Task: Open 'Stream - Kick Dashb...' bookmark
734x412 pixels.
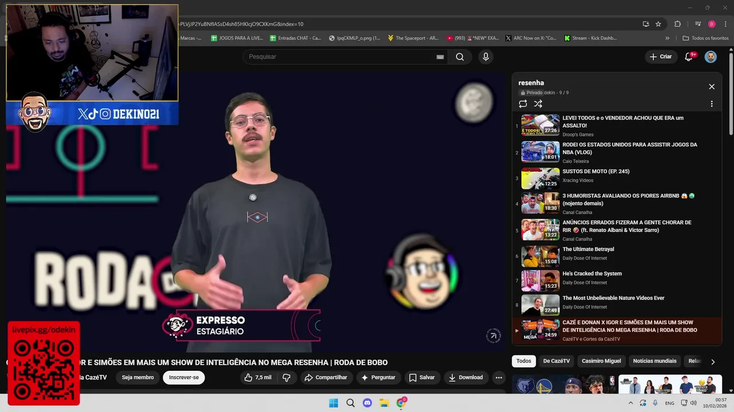Action: point(591,38)
